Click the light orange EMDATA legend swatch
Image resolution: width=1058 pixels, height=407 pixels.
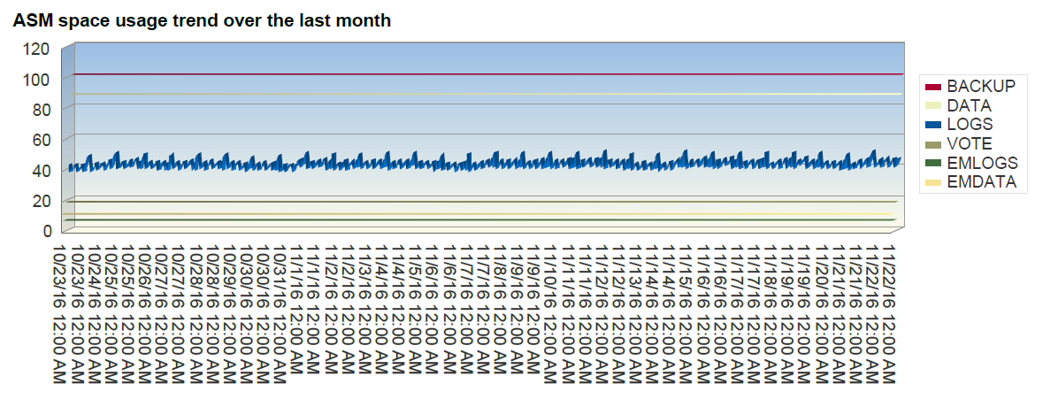click(932, 183)
